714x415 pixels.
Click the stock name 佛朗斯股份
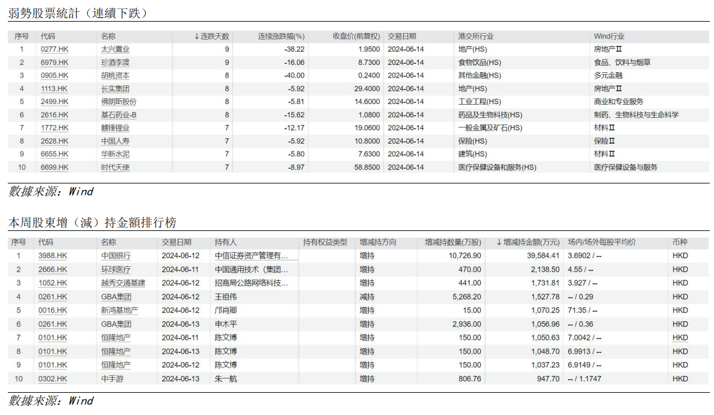[x=118, y=102]
